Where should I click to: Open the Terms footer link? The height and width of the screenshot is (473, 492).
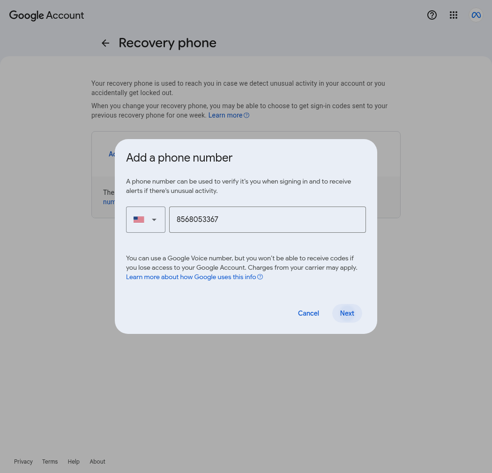[x=50, y=462]
